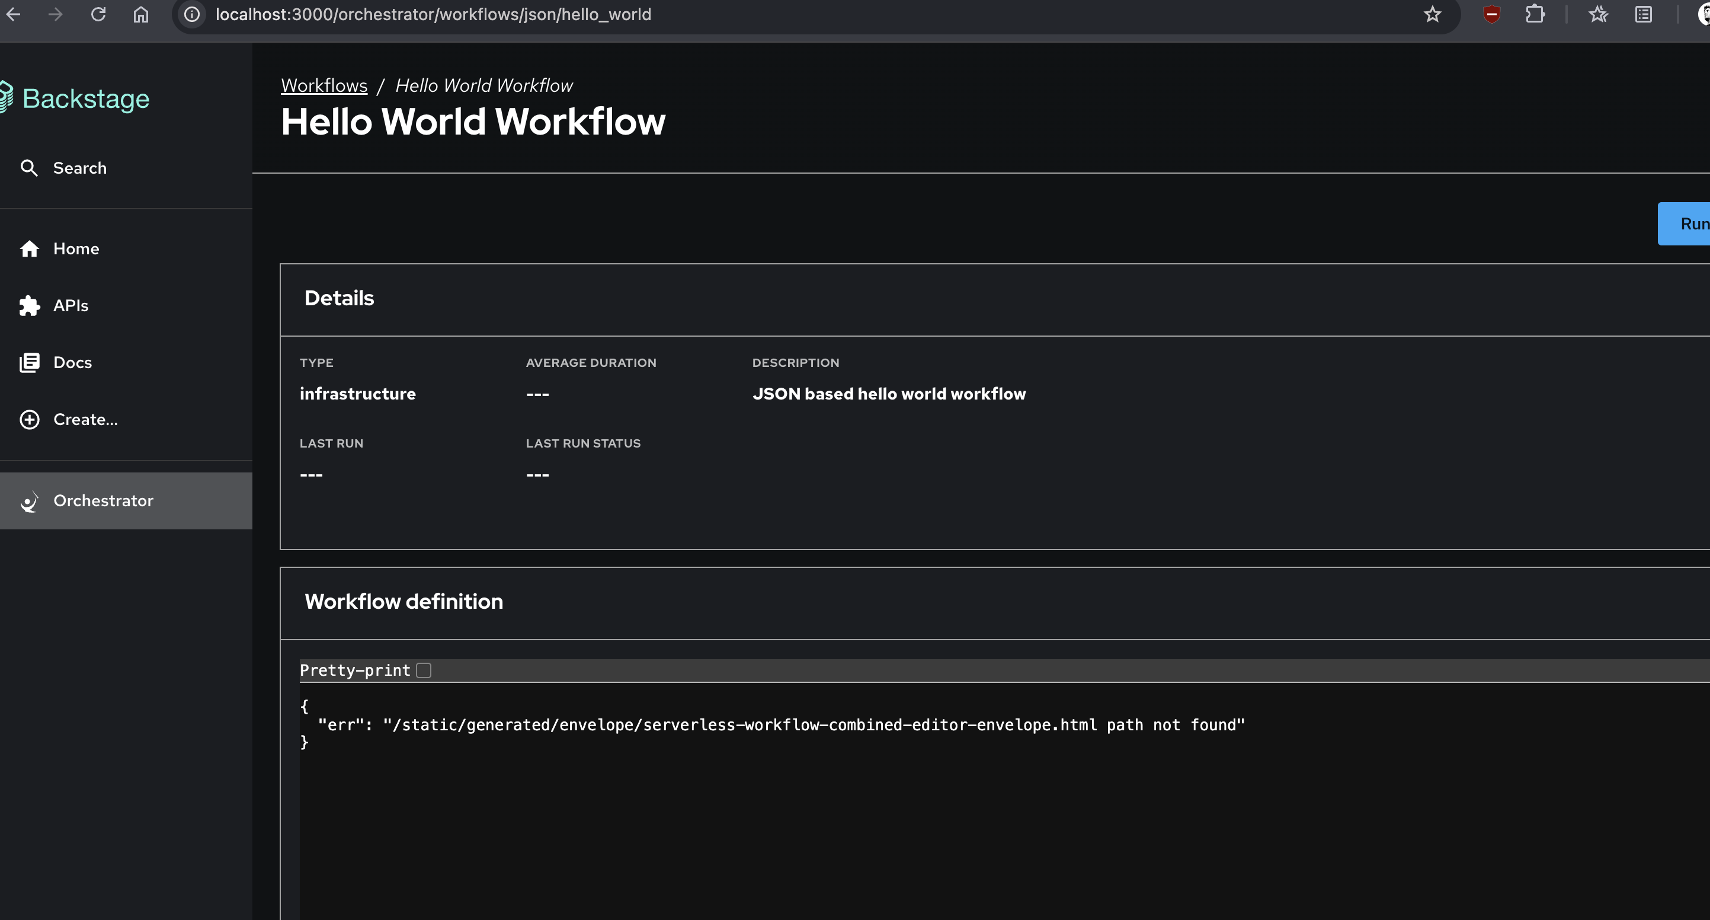This screenshot has height=920, width=1710.
Task: Click the browser home button
Action: coord(141,14)
